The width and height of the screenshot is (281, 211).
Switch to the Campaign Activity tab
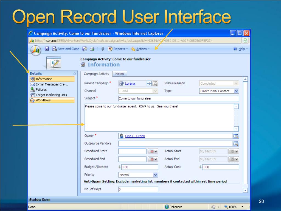click(x=96, y=74)
